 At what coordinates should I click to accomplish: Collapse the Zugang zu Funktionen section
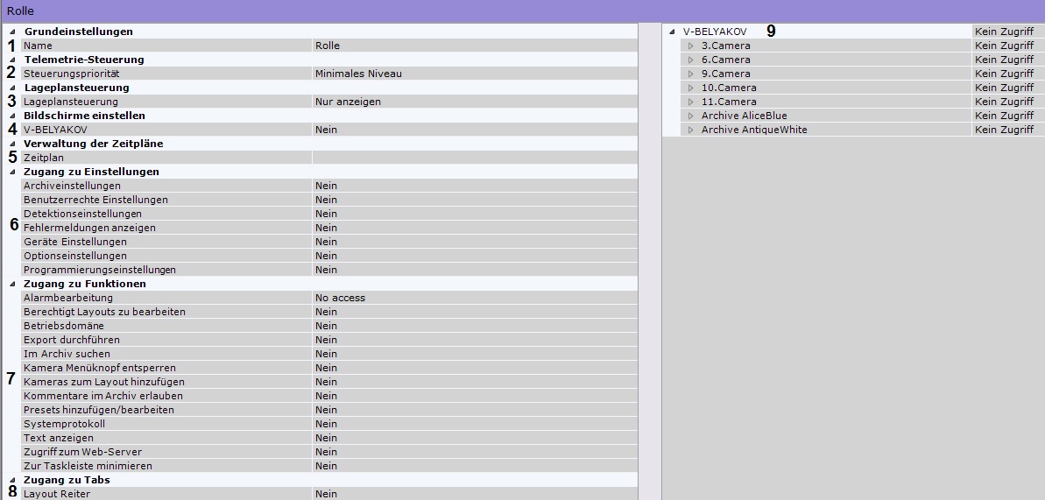tap(12, 284)
